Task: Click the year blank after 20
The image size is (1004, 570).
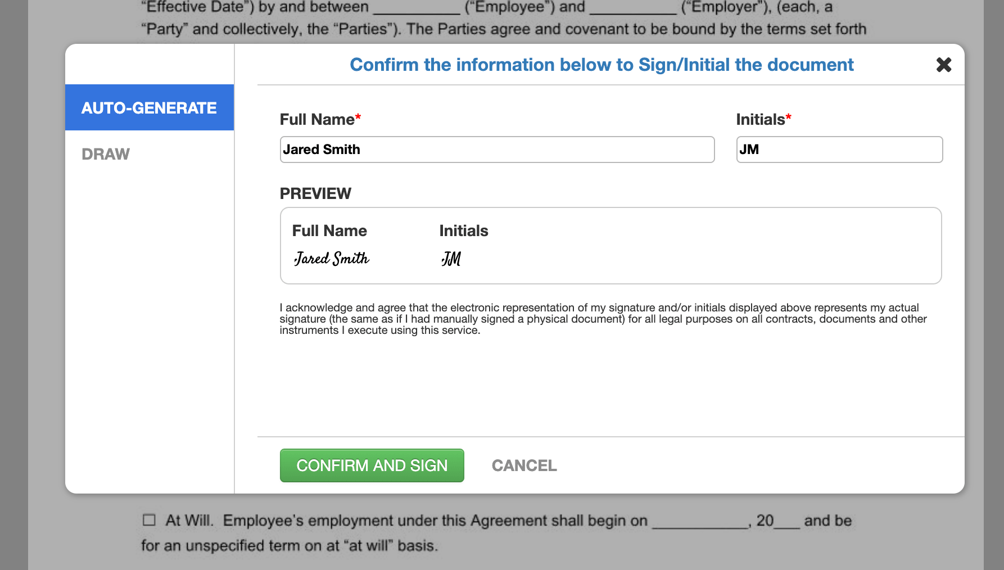Action: coord(787,522)
